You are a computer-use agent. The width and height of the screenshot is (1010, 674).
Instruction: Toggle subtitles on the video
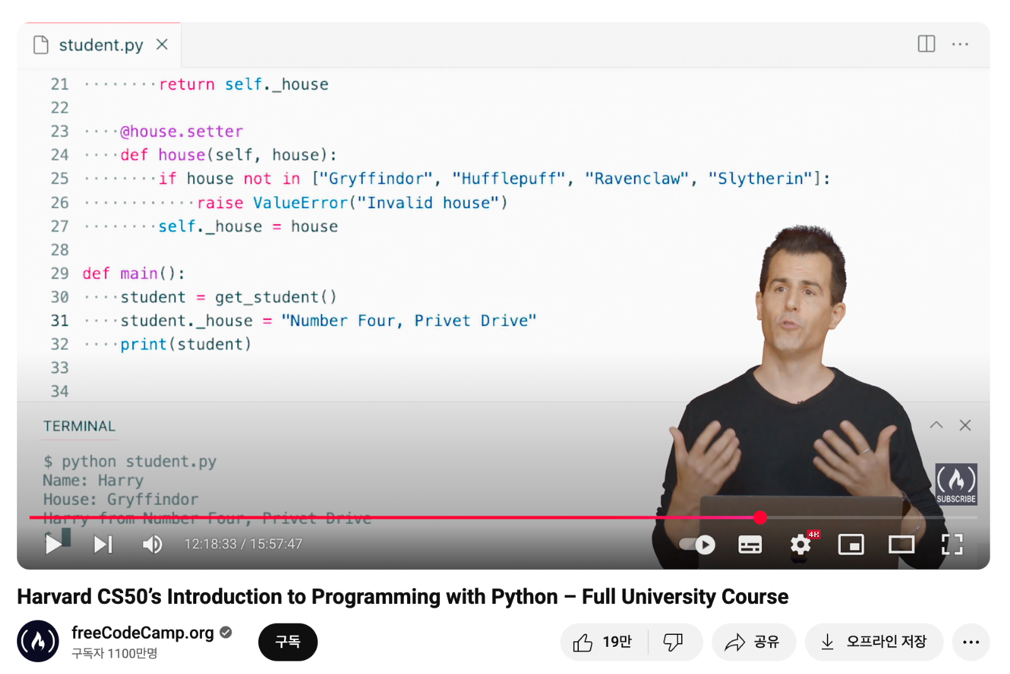click(750, 544)
